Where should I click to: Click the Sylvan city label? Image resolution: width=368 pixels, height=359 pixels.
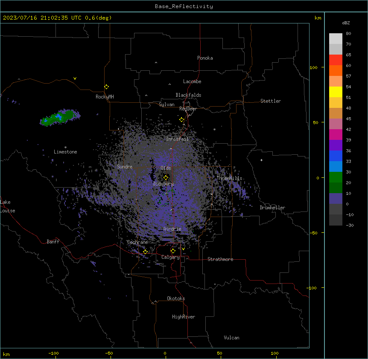pos(166,104)
